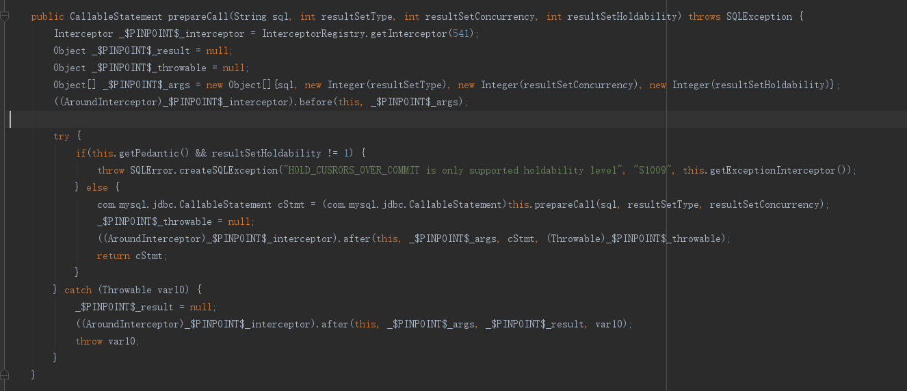This screenshot has width=907, height=391.
Task: Click the .before( method call
Action: (x=316, y=102)
